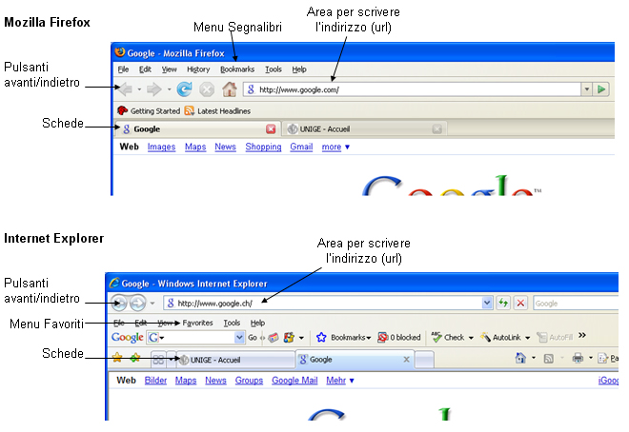Open Quick Tabs view in Internet Explorer
Screen dimensions: 629x432
point(158,360)
